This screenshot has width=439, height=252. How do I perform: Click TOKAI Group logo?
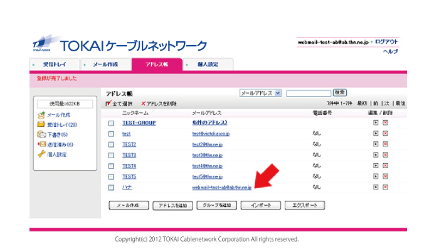point(46,44)
